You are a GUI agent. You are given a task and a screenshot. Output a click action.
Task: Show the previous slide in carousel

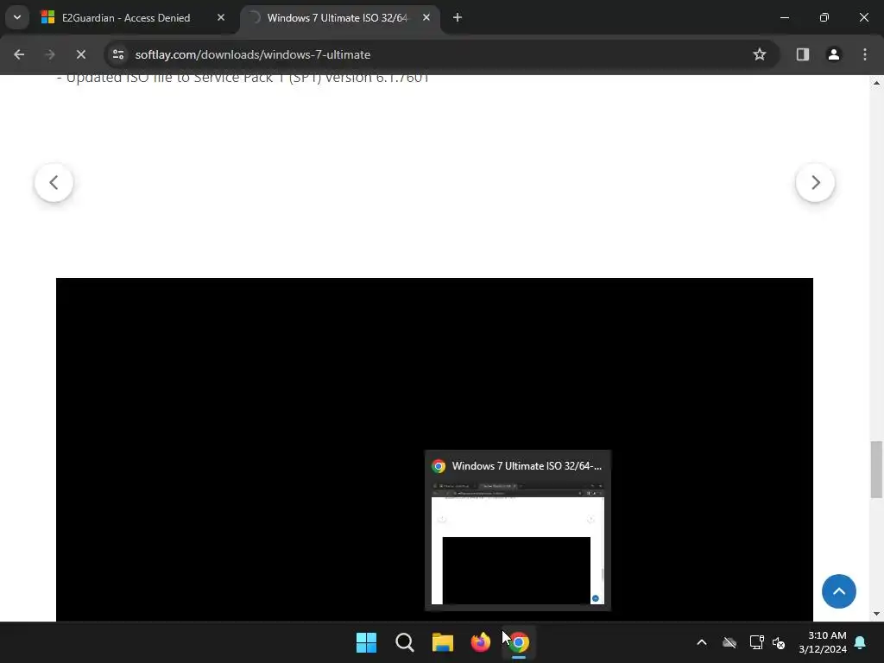pyautogui.click(x=54, y=183)
